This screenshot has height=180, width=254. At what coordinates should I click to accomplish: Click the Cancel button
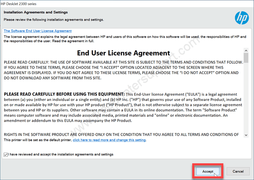(x=238, y=171)
